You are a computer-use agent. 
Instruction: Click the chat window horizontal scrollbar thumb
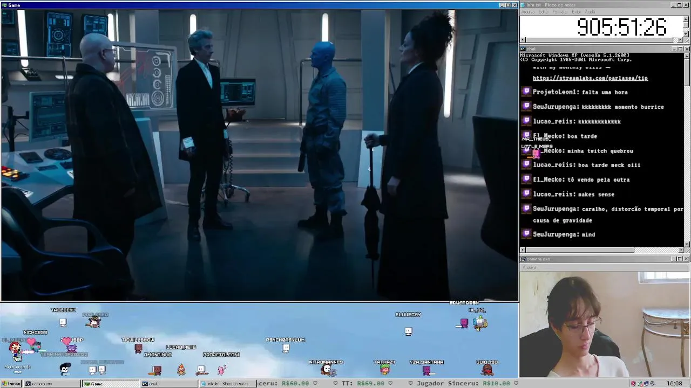coord(580,250)
